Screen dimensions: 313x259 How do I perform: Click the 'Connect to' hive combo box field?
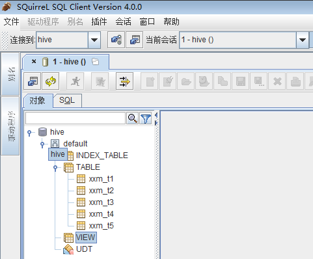(x=62, y=40)
